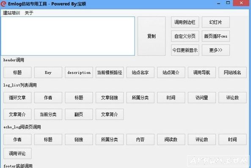
Task: Click inside the large code output text box
Action: tap(68, 36)
